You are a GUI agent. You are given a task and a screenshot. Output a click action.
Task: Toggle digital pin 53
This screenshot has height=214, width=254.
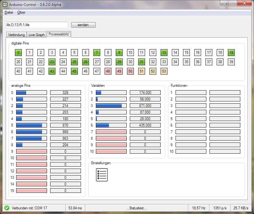pos(164,71)
